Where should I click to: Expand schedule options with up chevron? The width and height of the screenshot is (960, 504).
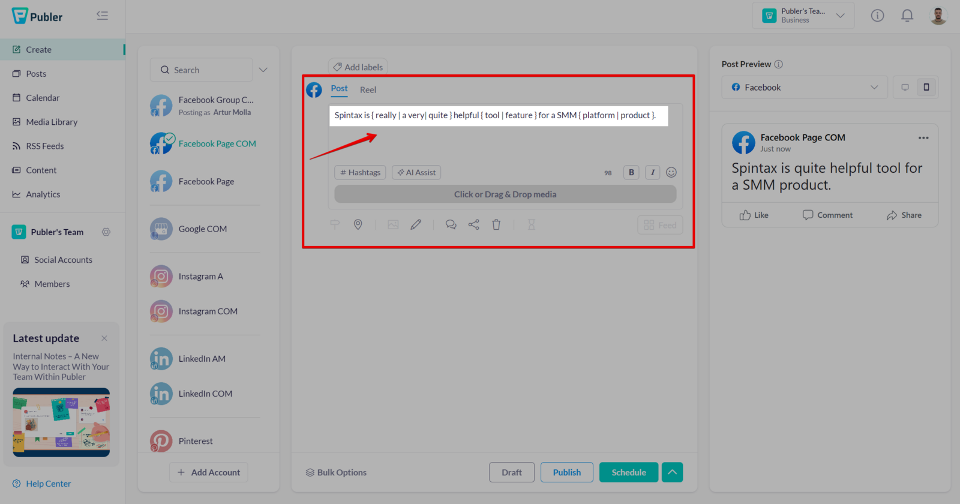[x=673, y=472]
